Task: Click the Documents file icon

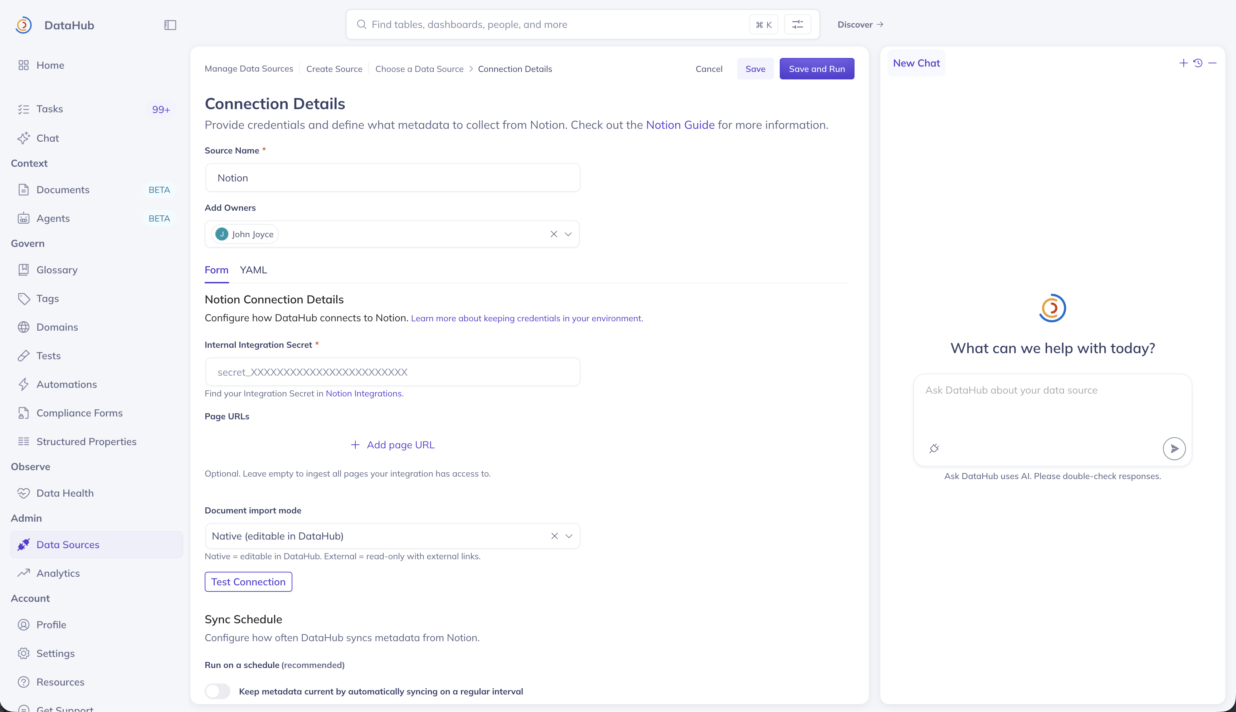Action: tap(24, 190)
